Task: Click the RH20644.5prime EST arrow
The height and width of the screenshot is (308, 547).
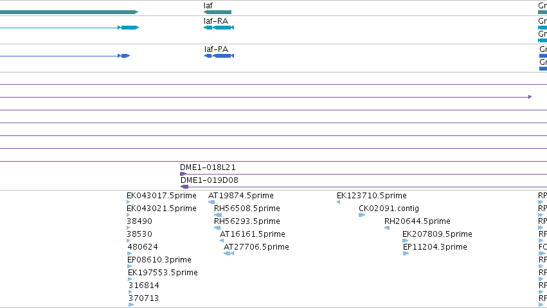Action: (x=387, y=228)
